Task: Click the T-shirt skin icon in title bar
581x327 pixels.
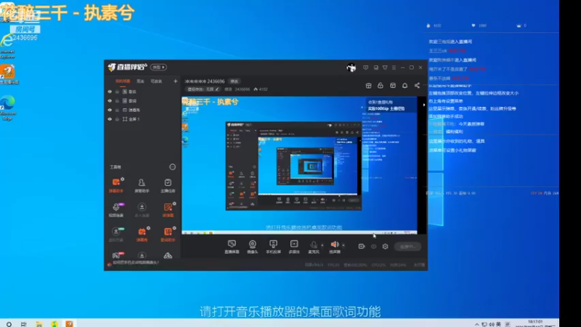Action: coord(385,68)
